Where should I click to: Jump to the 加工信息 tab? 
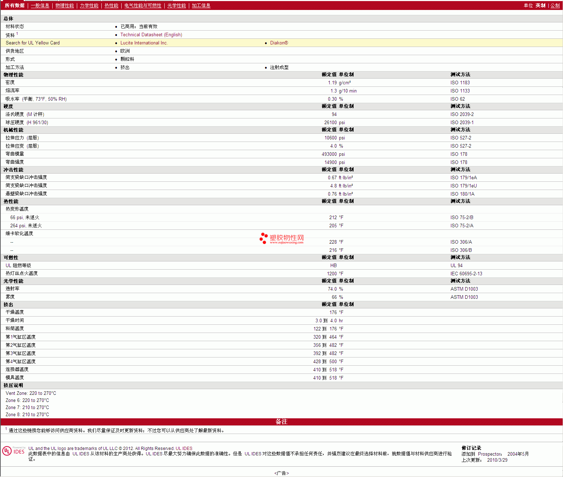tap(201, 6)
